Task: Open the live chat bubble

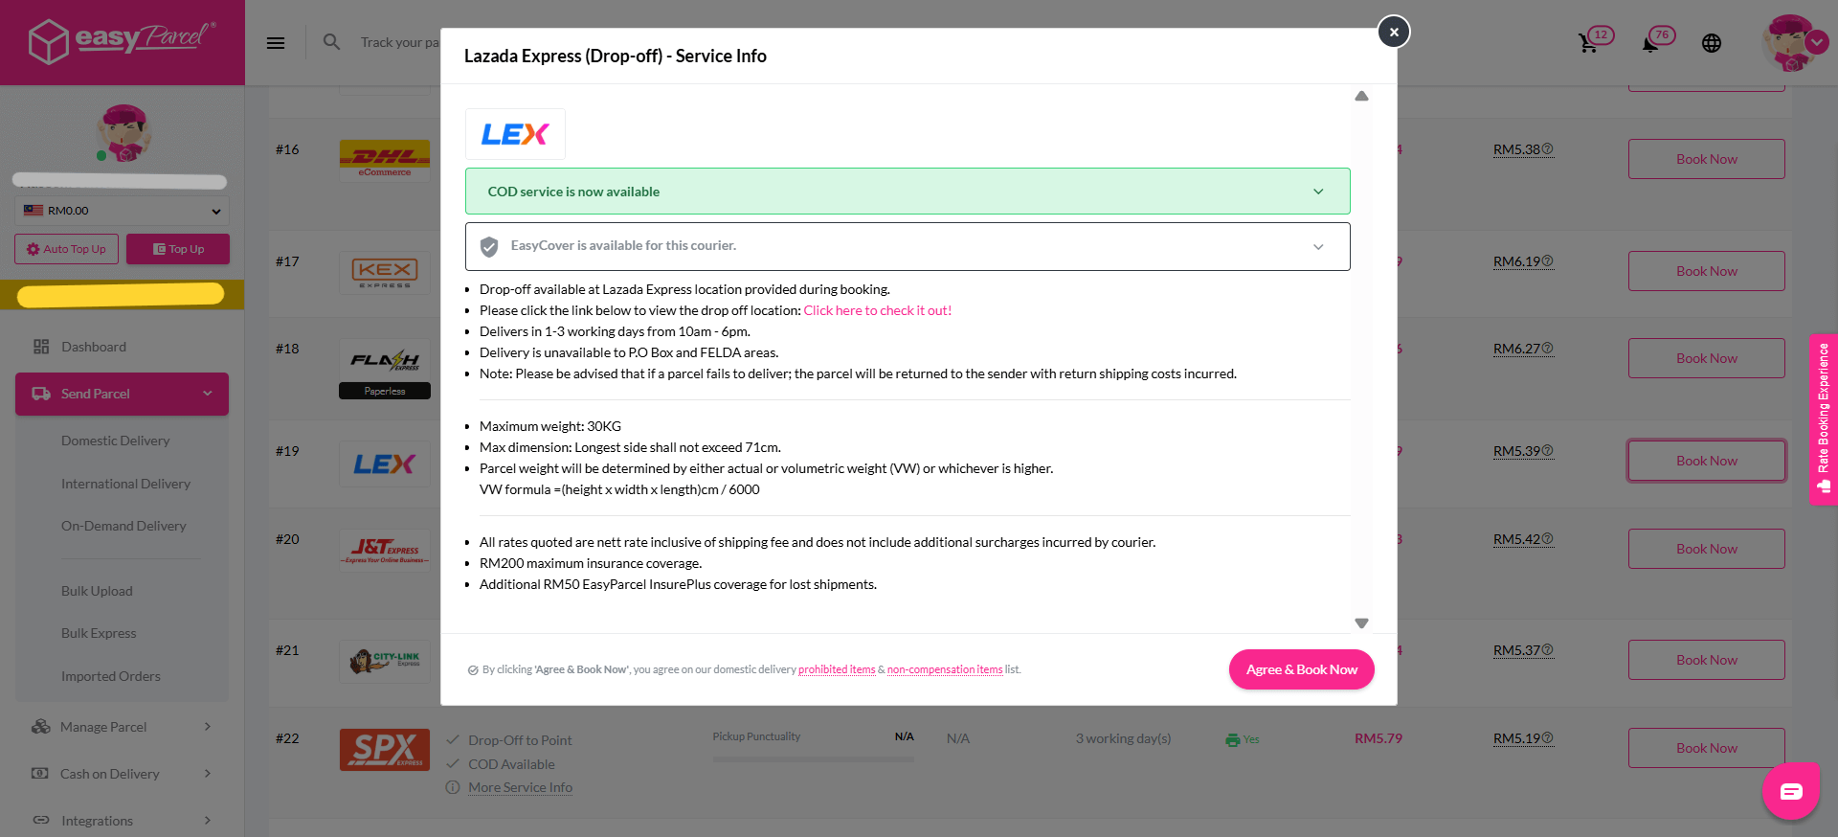Action: point(1791,791)
